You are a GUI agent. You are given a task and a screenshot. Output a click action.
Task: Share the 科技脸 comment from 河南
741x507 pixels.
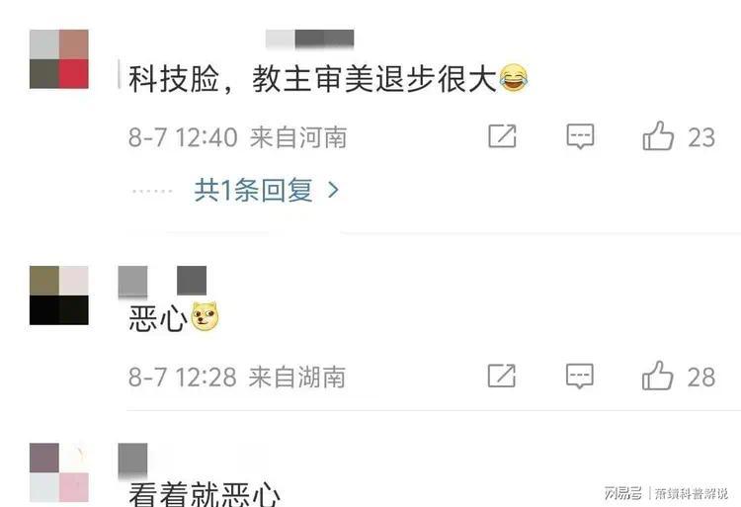click(502, 136)
